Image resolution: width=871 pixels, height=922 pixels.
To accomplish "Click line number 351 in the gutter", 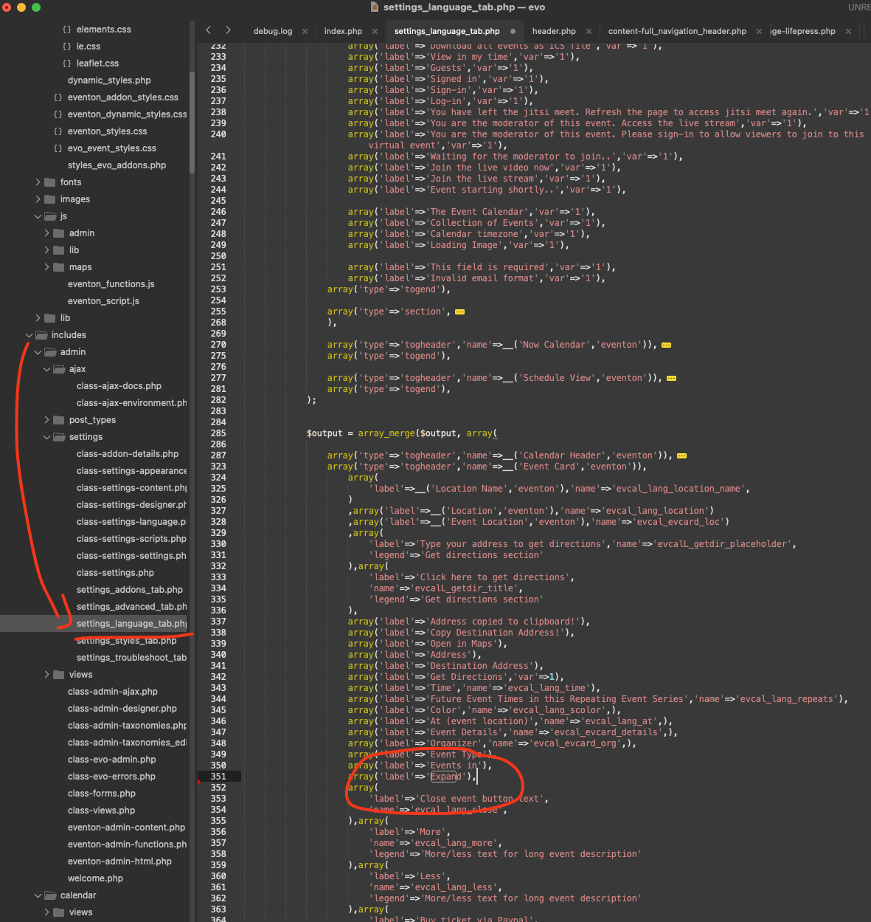I will pos(218,777).
